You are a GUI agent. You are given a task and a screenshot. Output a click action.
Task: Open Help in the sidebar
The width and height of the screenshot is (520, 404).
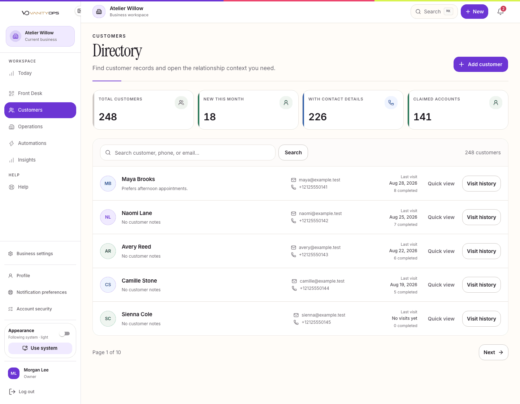point(40,187)
